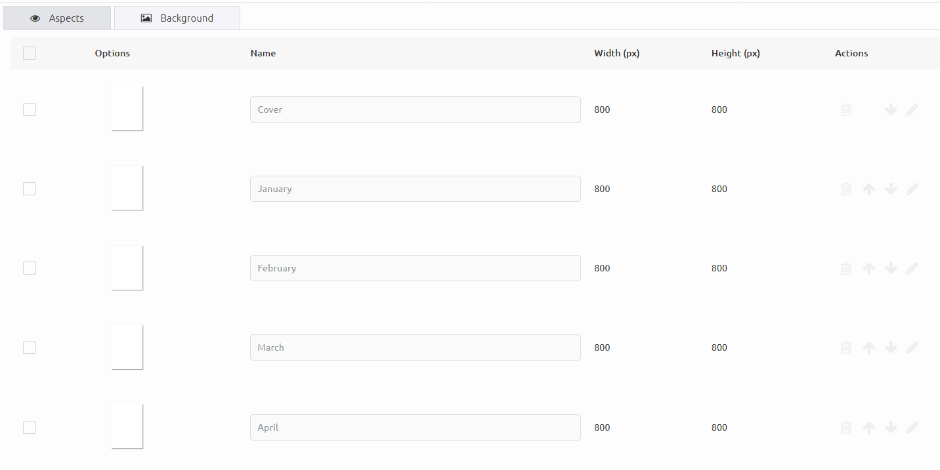Viewport: 940px width, 470px height.
Task: Edit the Cover row with pencil icon
Action: [912, 109]
